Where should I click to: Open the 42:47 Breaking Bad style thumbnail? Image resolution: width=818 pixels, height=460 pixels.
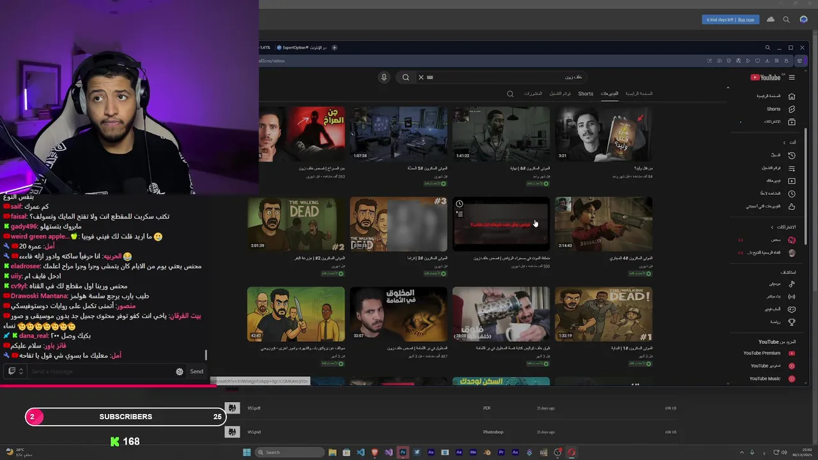pyautogui.click(x=296, y=314)
